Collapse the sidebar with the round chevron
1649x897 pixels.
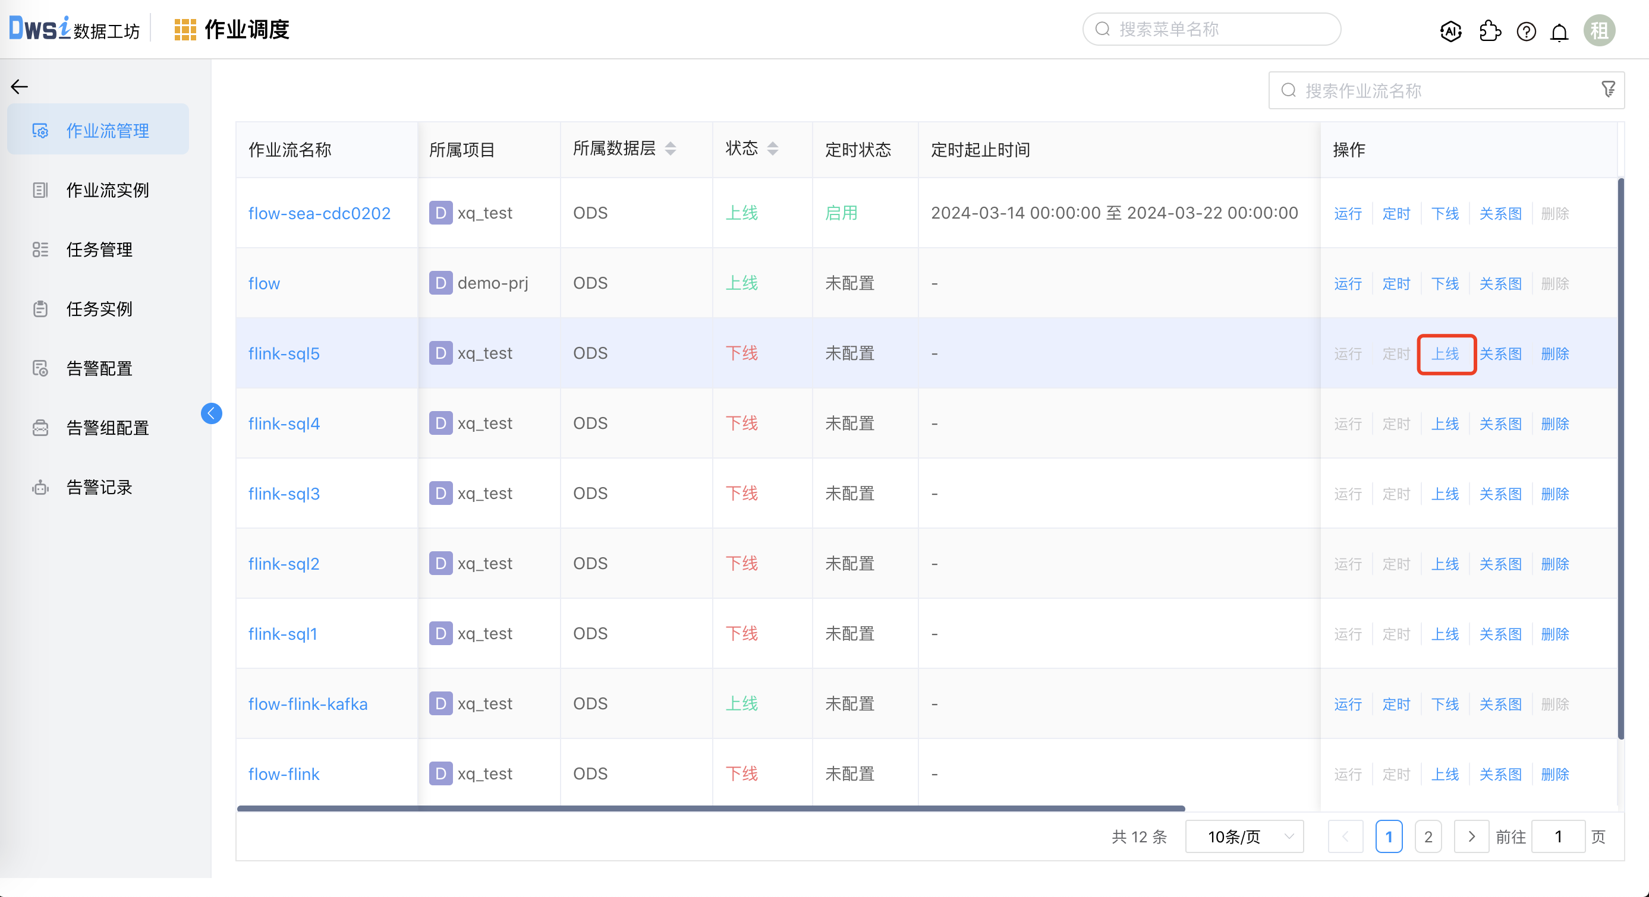211,413
